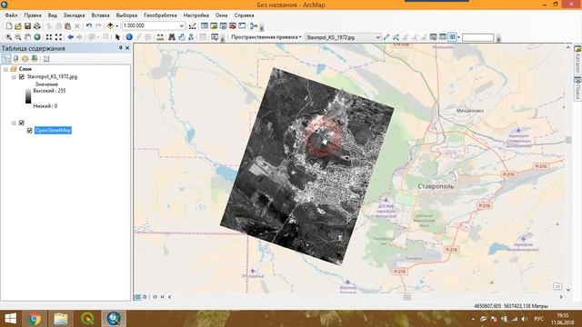Select the Pan hand tool
Image resolution: width=582 pixels, height=327 pixels.
pos(27,37)
